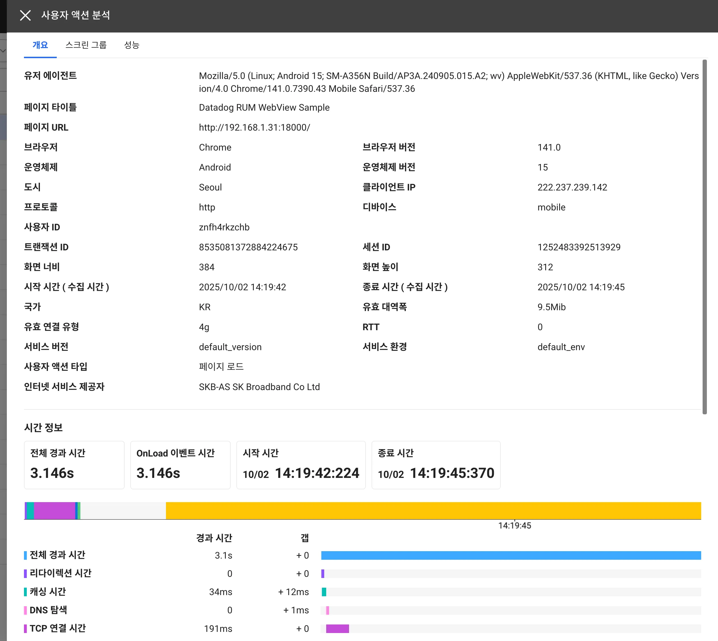The image size is (718, 641).
Task: Close the user action analysis panel
Action: click(25, 15)
